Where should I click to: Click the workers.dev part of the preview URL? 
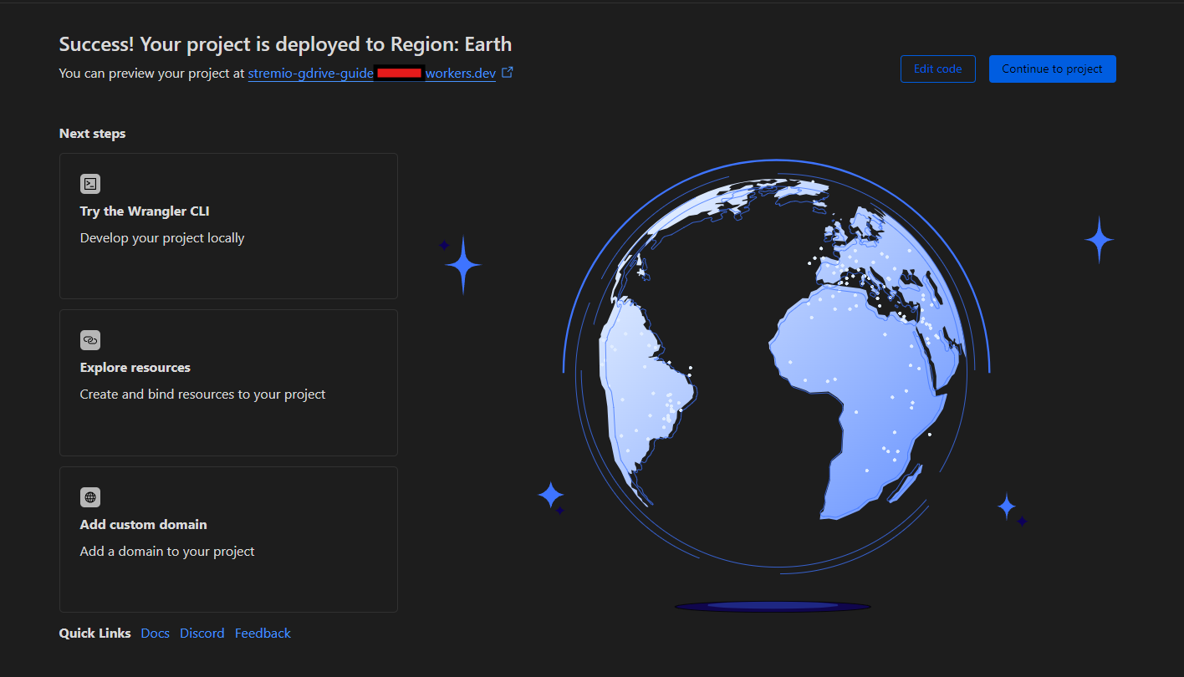(x=461, y=74)
